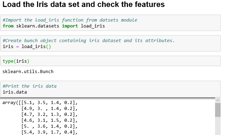The height and width of the screenshot is (135, 228).
Task: Click the output area scrollbar thumb
Action: point(218,110)
